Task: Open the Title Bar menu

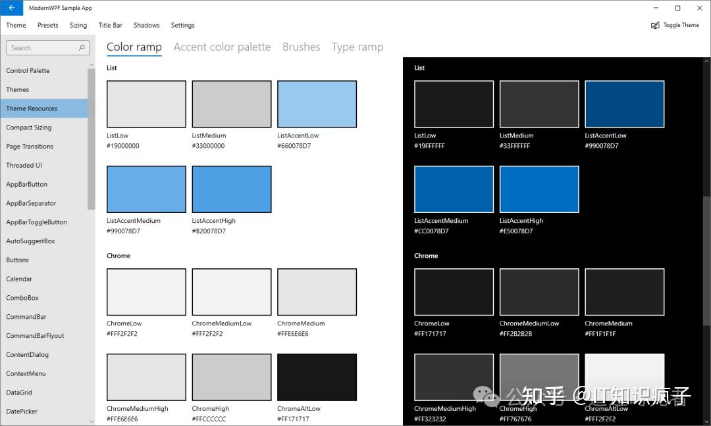Action: (x=110, y=25)
